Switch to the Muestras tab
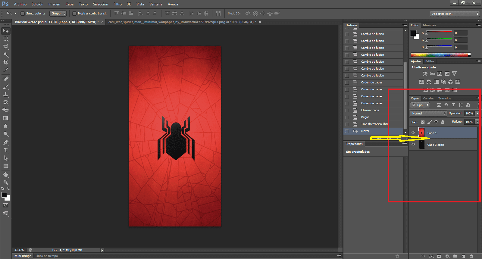This screenshot has width=482, height=259. [x=429, y=25]
